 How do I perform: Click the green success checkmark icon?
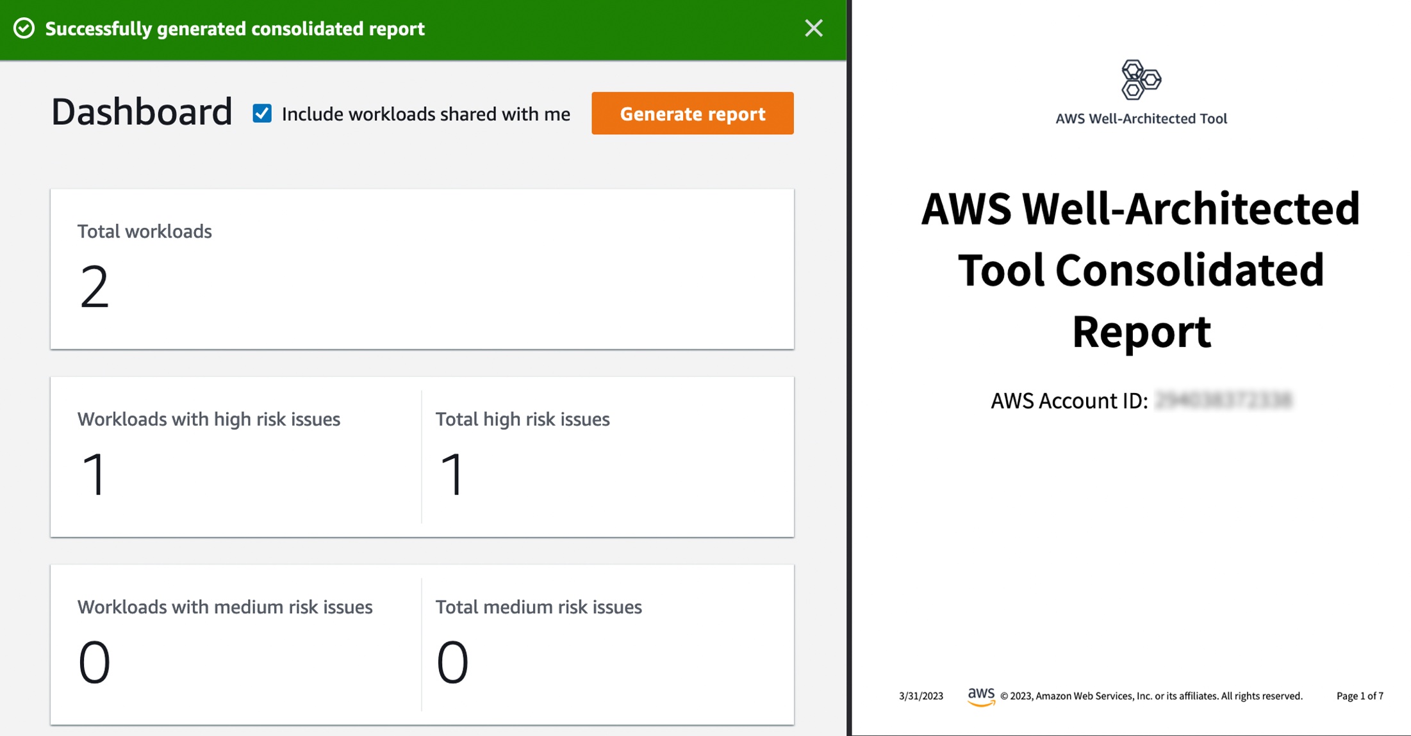click(x=24, y=28)
